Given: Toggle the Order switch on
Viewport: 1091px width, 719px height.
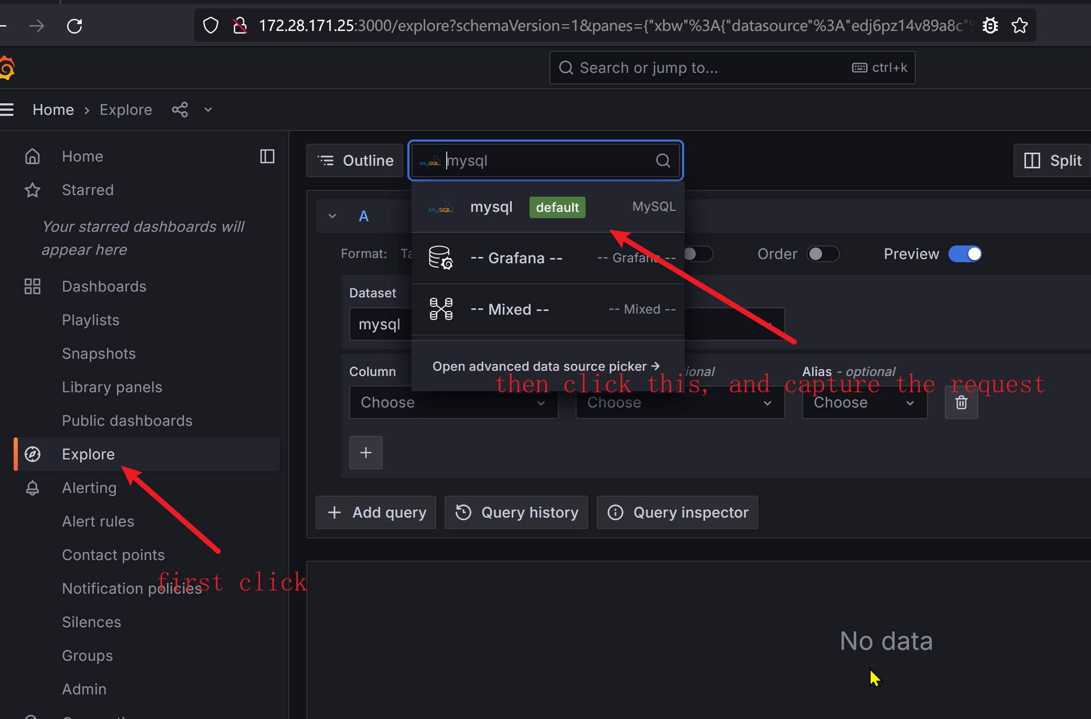Looking at the screenshot, I should pyautogui.click(x=822, y=254).
